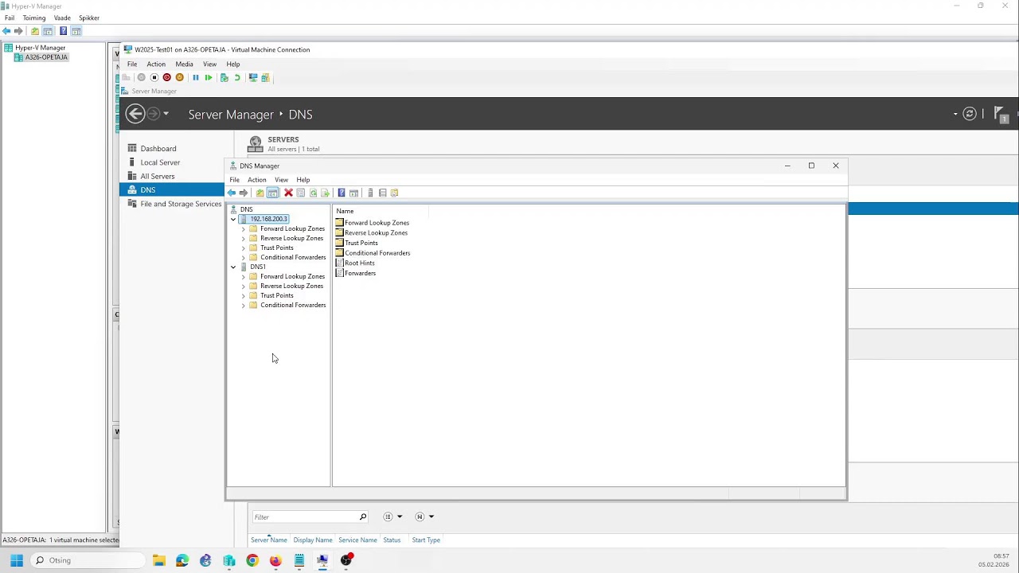Click the New Zone icon in DNS Manager toolbar
Screen dimensions: 1019x573
382,193
